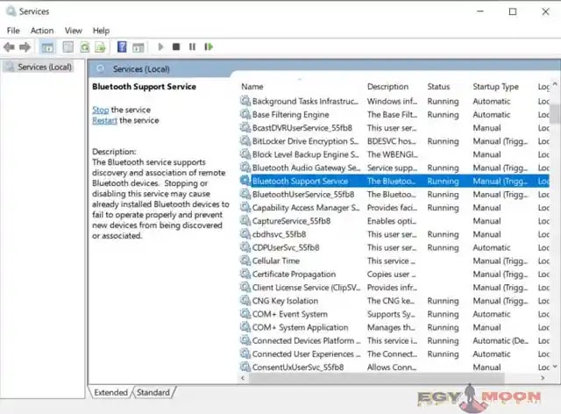This screenshot has height=414, width=561.
Task: Select gear icon of Block Level Backup Engine
Action: coord(245,154)
